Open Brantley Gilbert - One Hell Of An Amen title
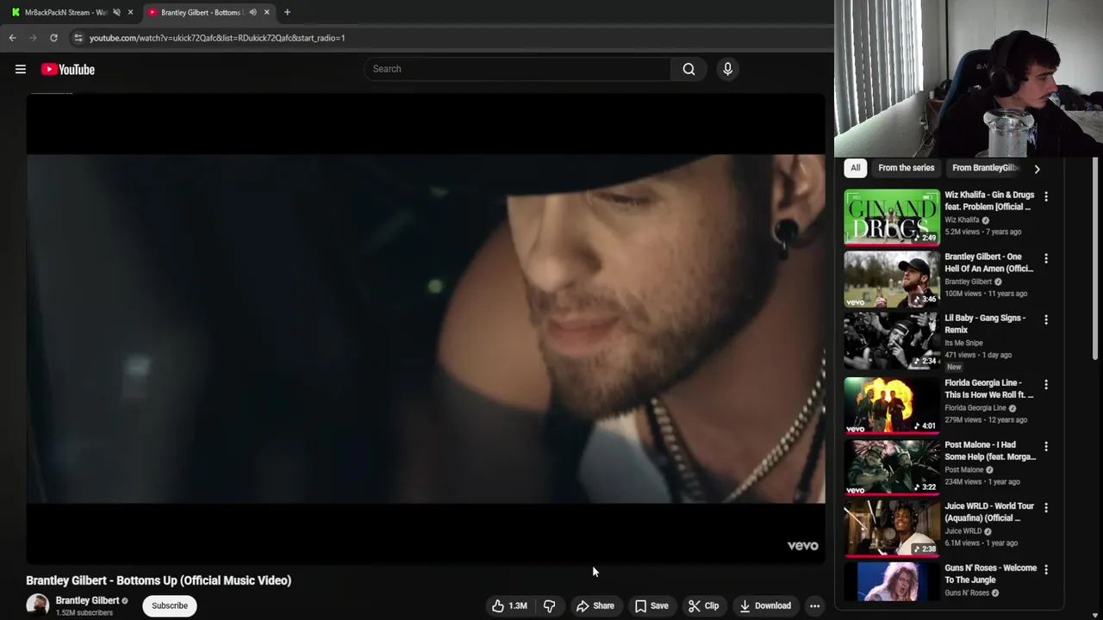This screenshot has width=1103, height=620. click(988, 263)
